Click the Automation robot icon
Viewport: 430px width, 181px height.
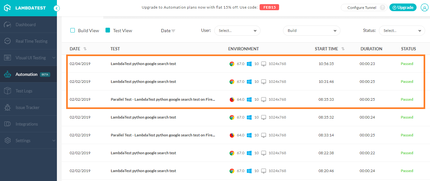pyautogui.click(x=8, y=74)
